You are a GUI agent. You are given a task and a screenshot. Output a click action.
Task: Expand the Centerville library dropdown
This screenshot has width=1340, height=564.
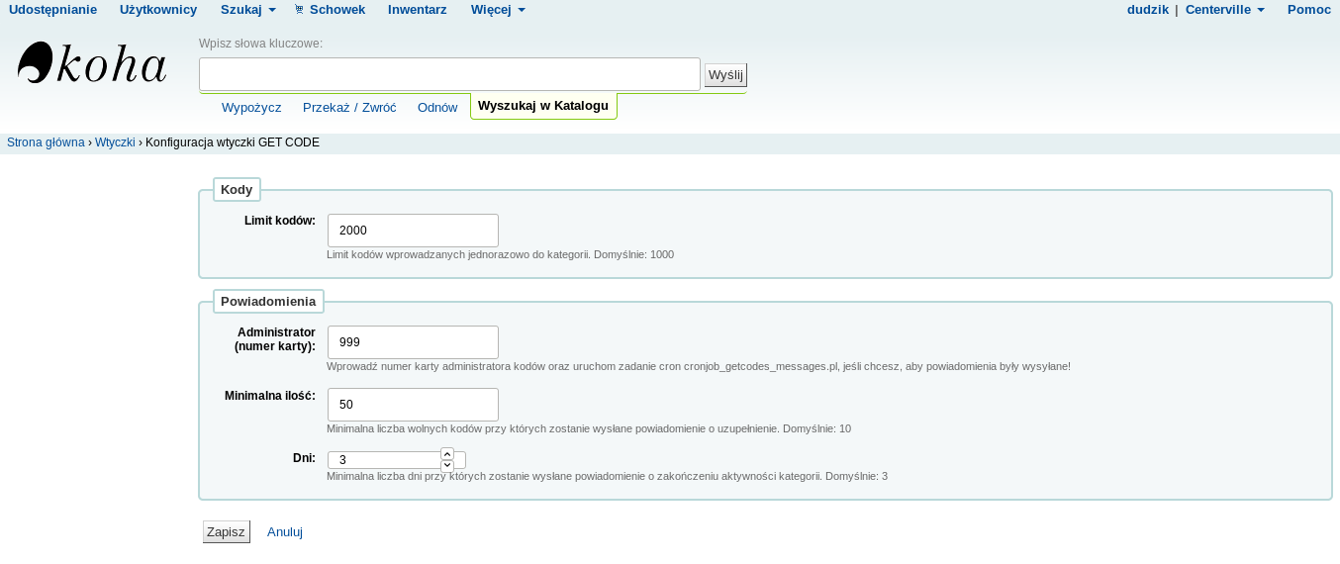coord(1224,10)
